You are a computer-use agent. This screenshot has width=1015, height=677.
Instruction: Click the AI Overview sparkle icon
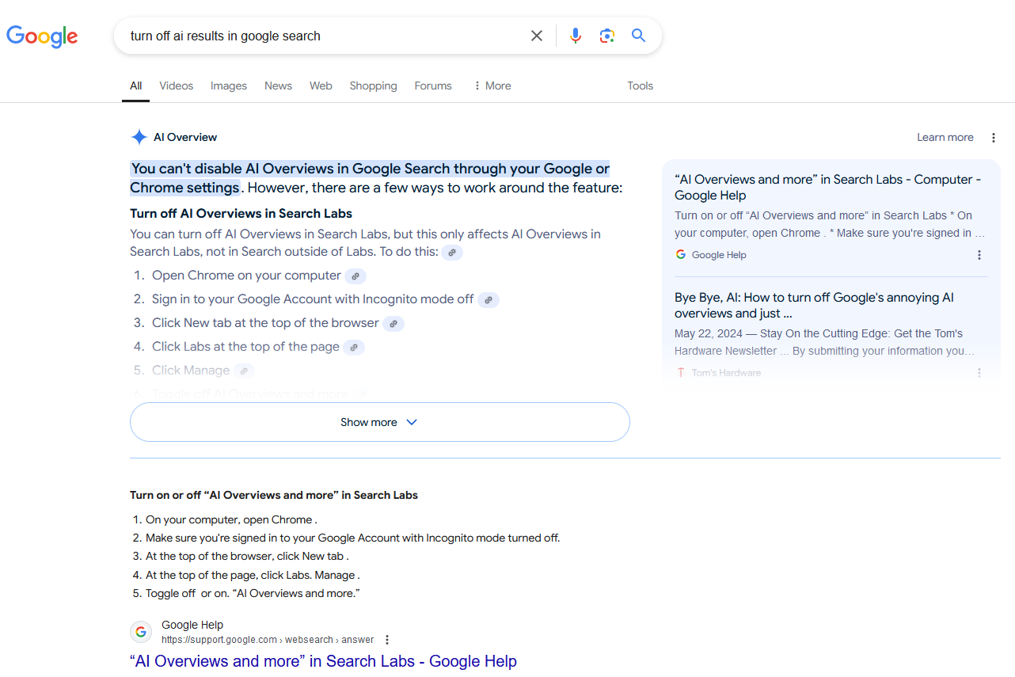[139, 137]
